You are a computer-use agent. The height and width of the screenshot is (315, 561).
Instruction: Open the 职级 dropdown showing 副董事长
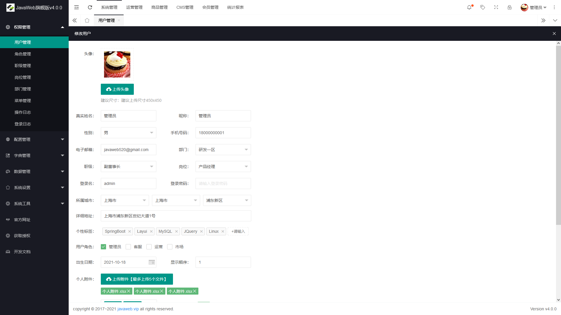[x=129, y=167]
